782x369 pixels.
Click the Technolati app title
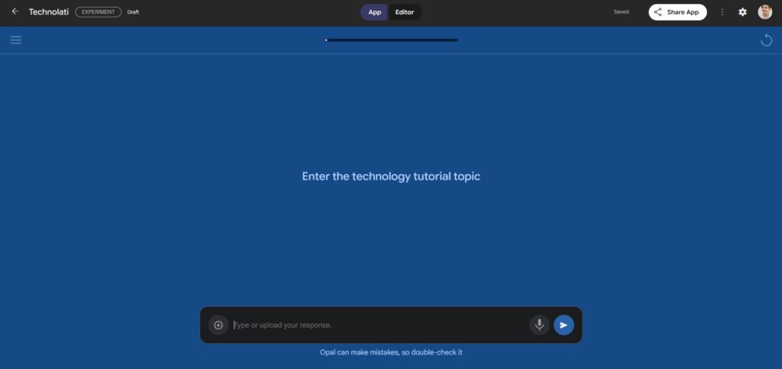tap(49, 12)
